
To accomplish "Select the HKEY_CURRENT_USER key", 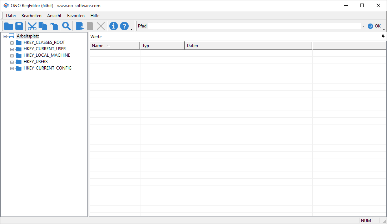I will pyautogui.click(x=45, y=49).
